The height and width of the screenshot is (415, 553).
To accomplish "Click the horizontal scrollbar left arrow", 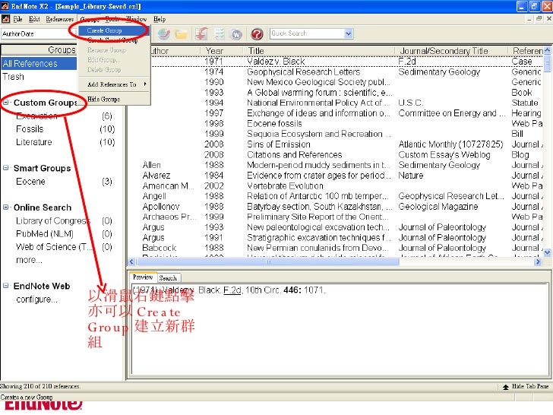I will click(x=131, y=261).
